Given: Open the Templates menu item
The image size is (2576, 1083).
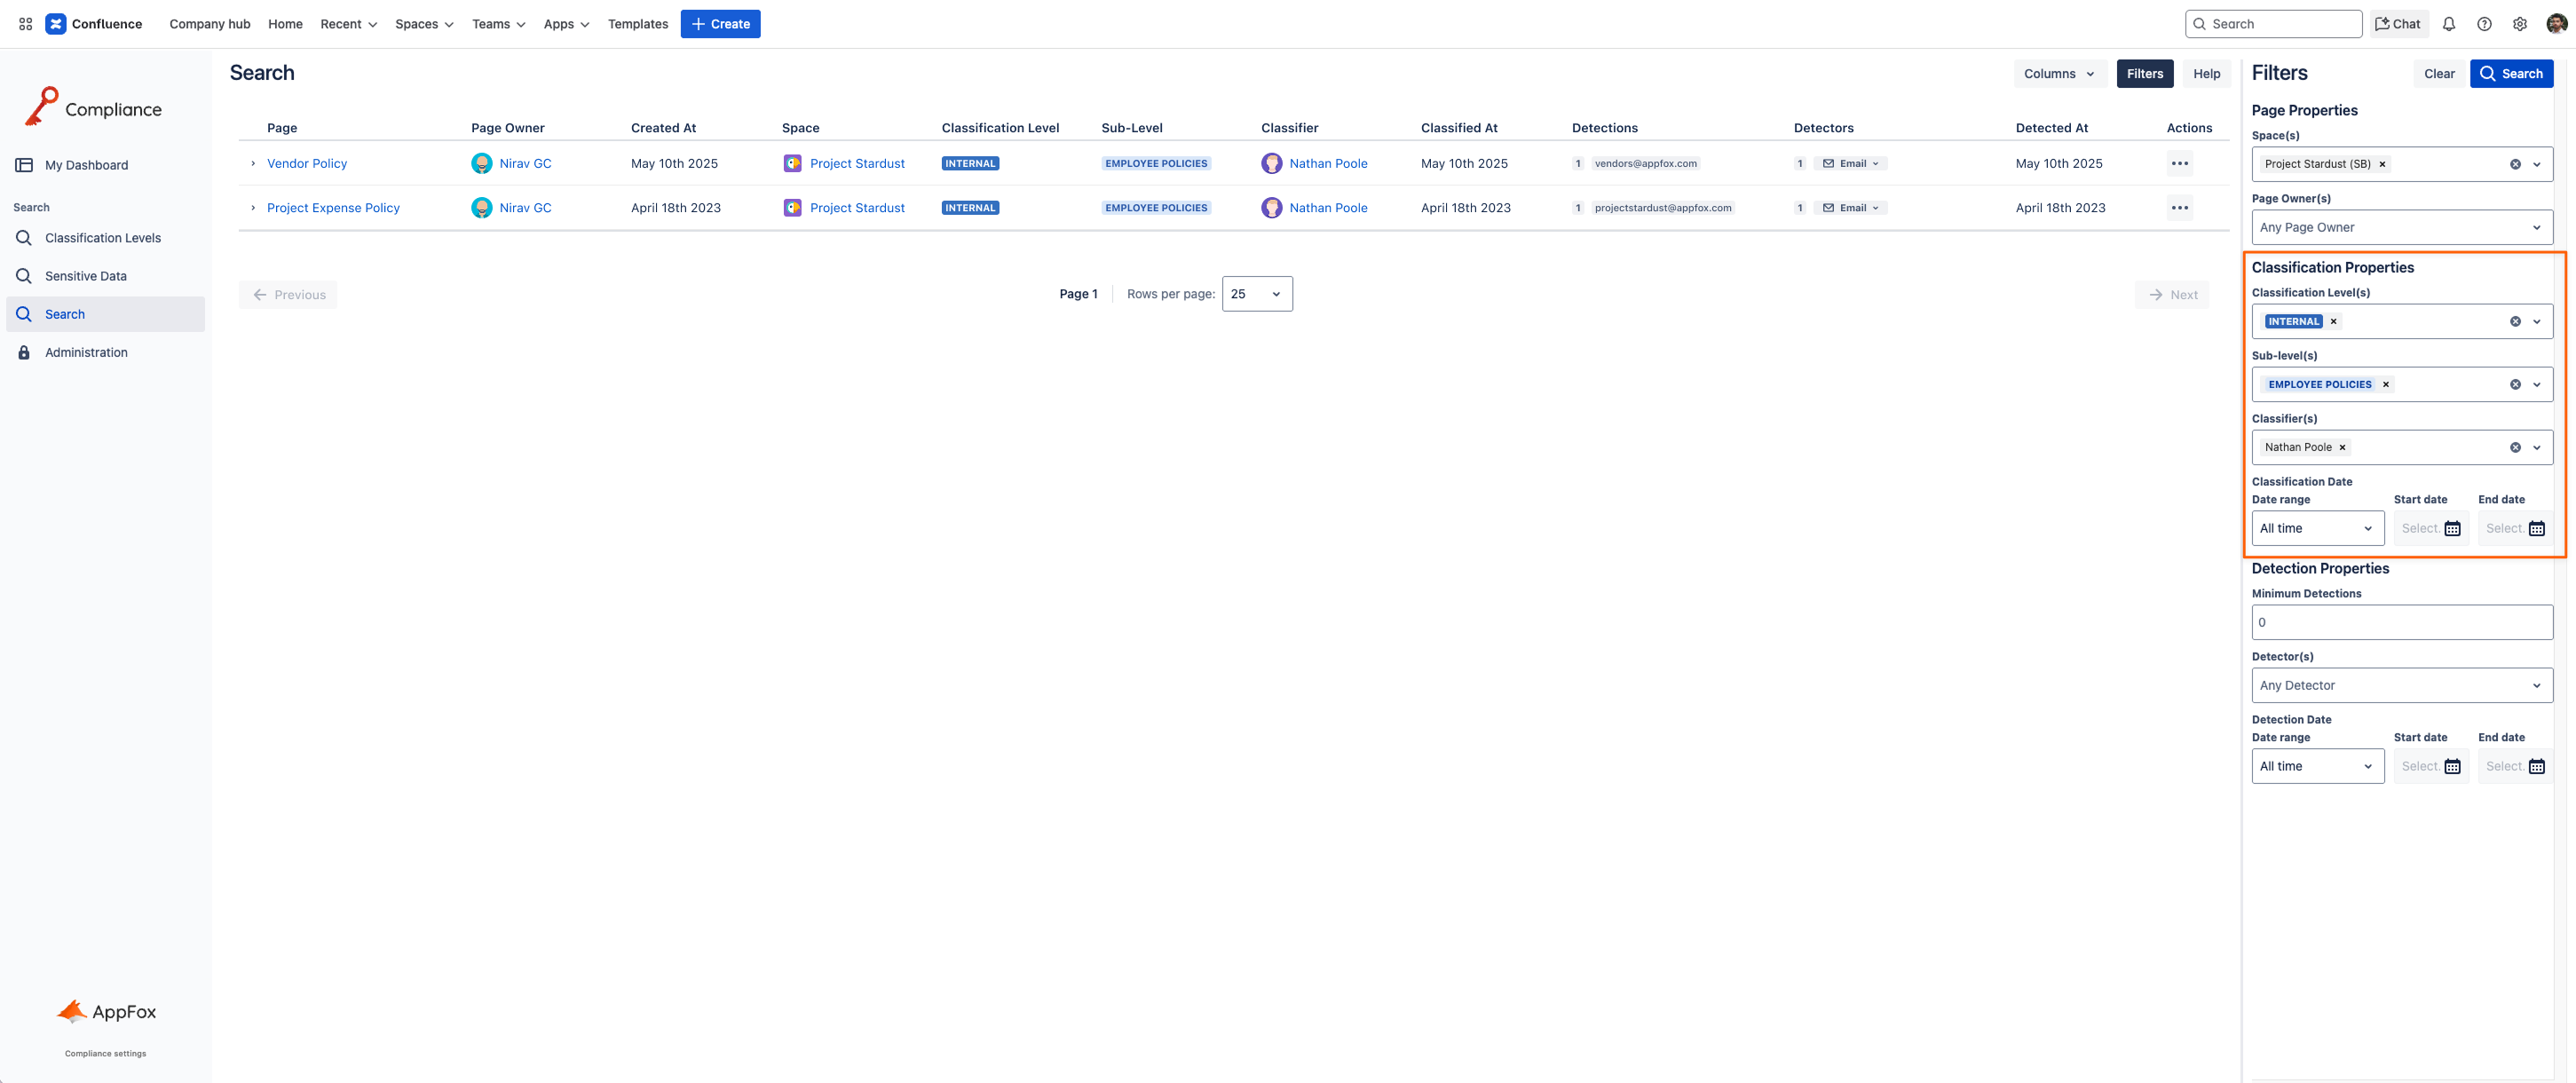Looking at the screenshot, I should [x=637, y=23].
